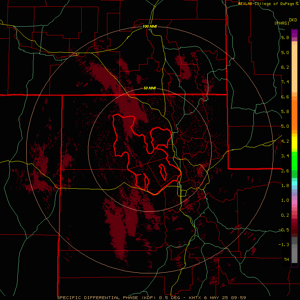Viewport: 300px width, 300px height.
Task: Pick the cyan color bar segment
Action: click(x=294, y=183)
